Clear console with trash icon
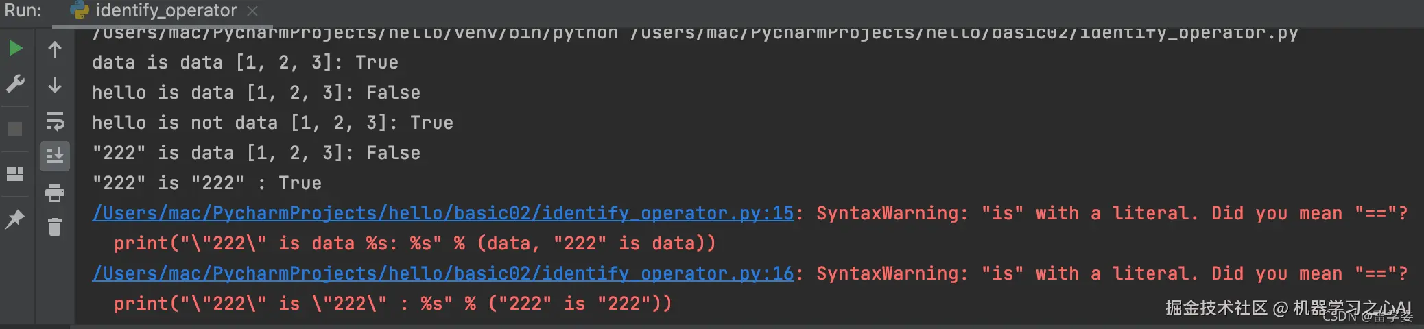This screenshot has width=1424, height=329. (x=55, y=226)
